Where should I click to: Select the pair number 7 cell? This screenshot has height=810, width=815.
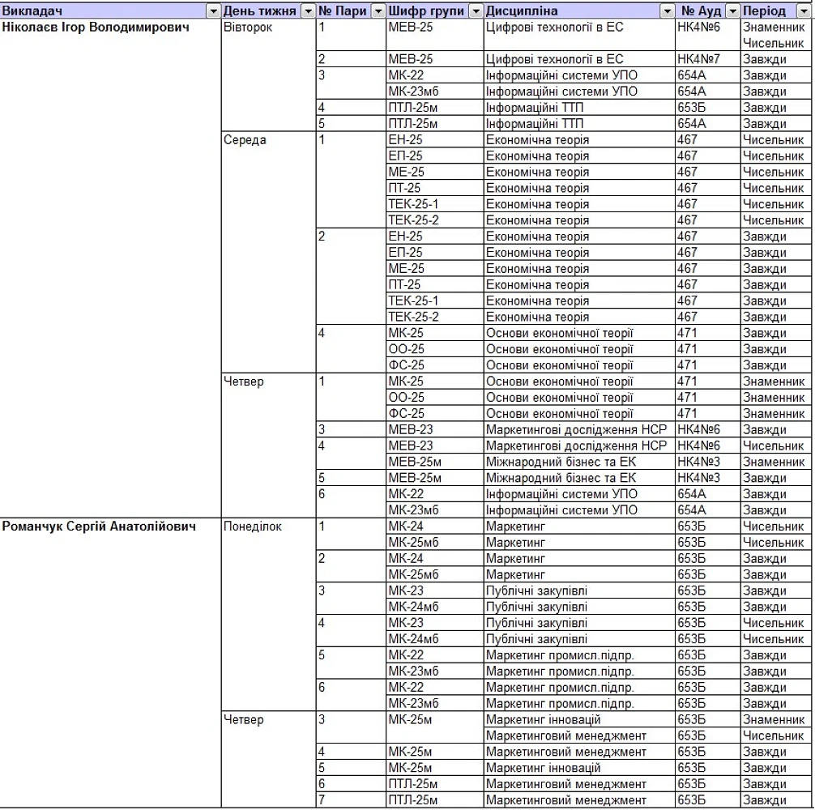click(x=322, y=800)
